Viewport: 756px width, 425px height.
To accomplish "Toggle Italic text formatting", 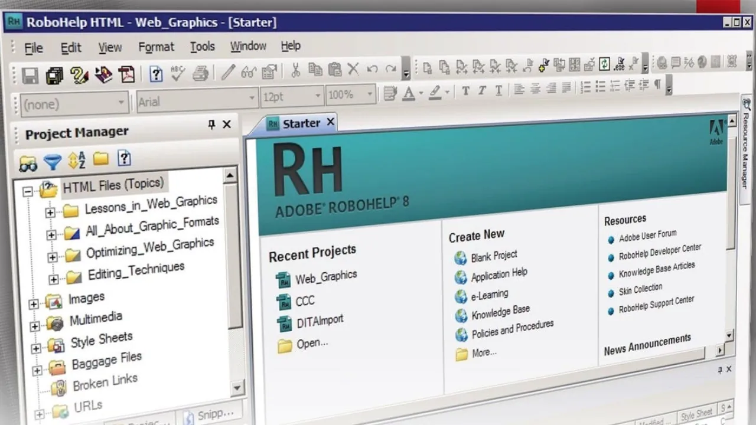I will click(x=482, y=90).
